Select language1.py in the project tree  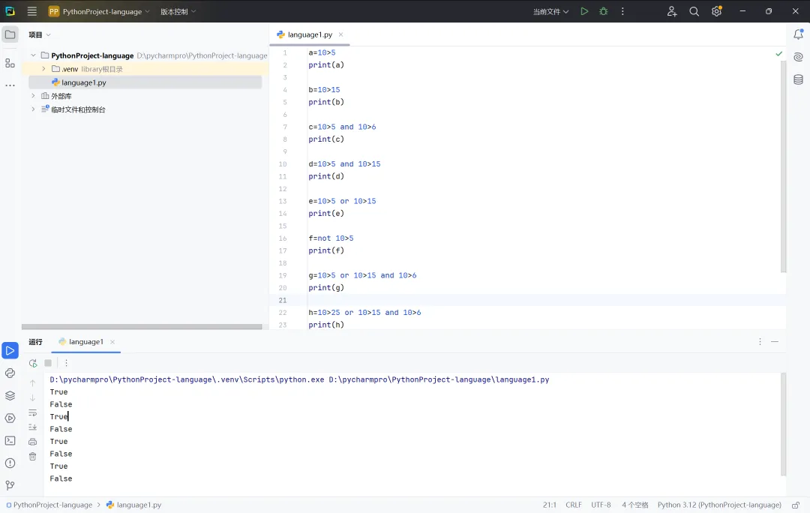(145, 82)
